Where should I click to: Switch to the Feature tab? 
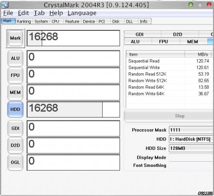(72, 21)
